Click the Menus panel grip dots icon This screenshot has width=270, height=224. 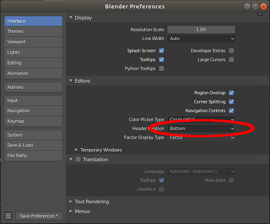click(263, 211)
